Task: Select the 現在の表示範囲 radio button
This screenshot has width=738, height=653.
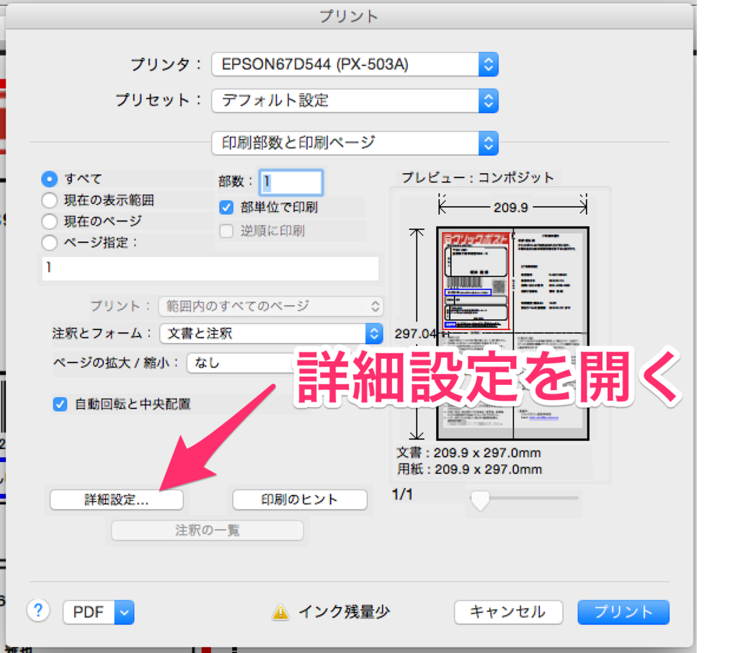Action: [50, 200]
